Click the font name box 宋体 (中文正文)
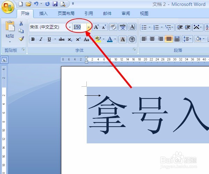Viewport: 209px width, 174px height. coord(49,27)
